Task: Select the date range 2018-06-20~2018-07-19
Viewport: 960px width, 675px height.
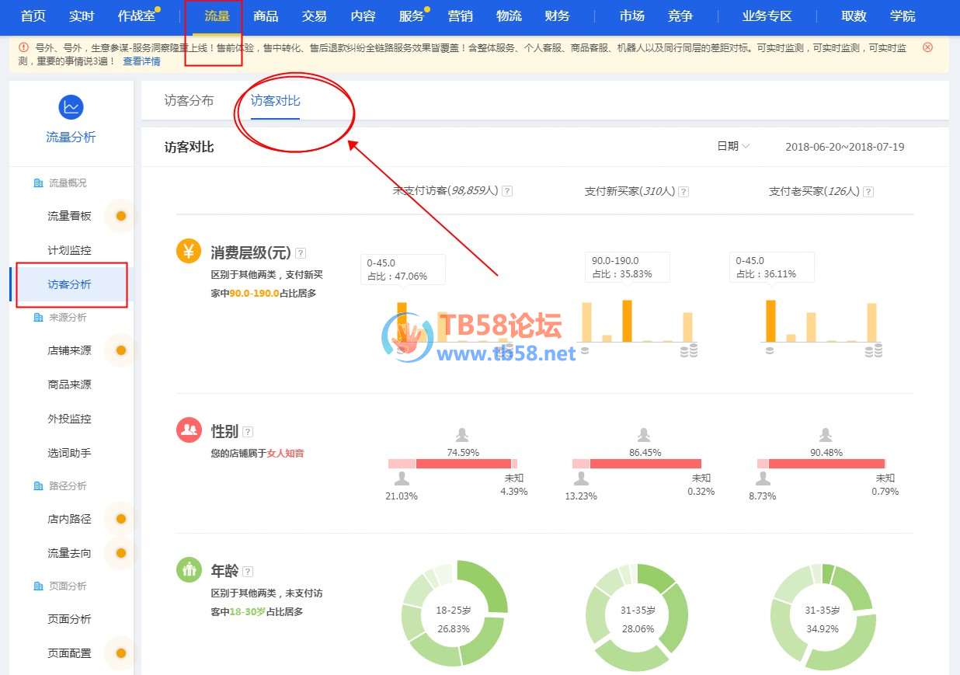Action: pyautogui.click(x=844, y=147)
